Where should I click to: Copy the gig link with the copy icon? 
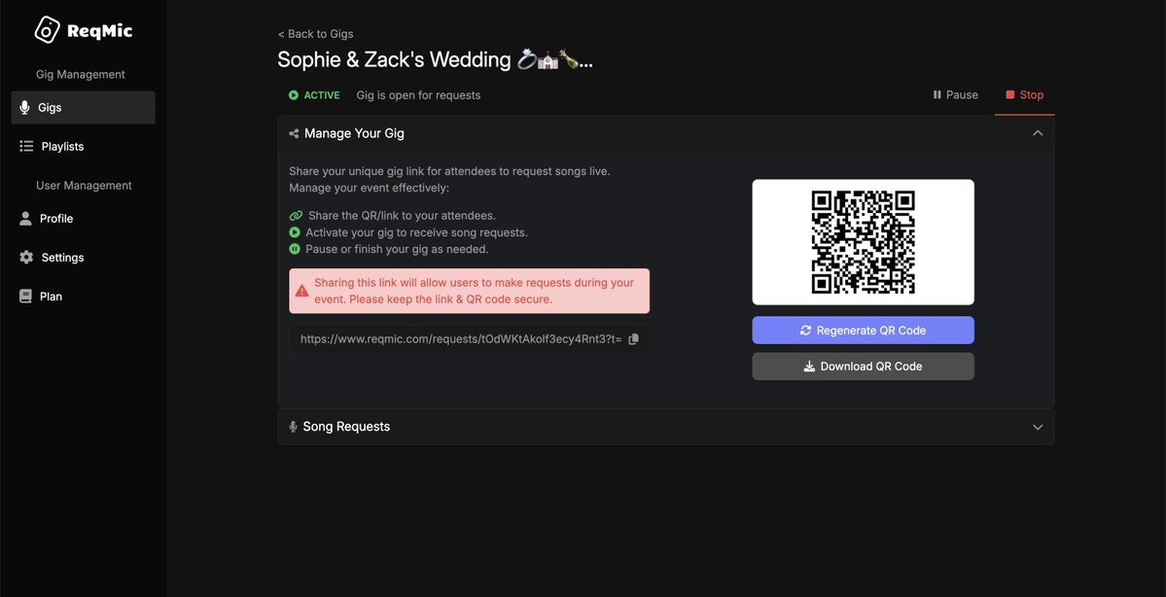[x=633, y=339]
